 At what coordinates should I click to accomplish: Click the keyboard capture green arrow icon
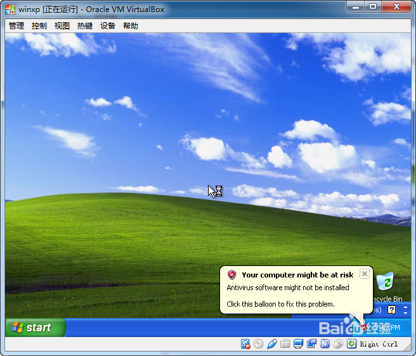tap(351, 344)
